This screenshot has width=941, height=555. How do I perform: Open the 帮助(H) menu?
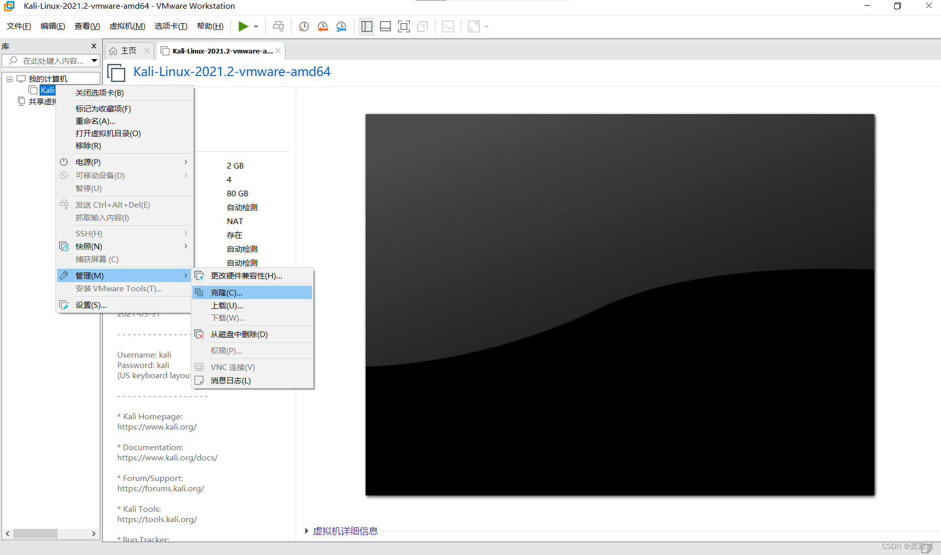pyautogui.click(x=210, y=26)
